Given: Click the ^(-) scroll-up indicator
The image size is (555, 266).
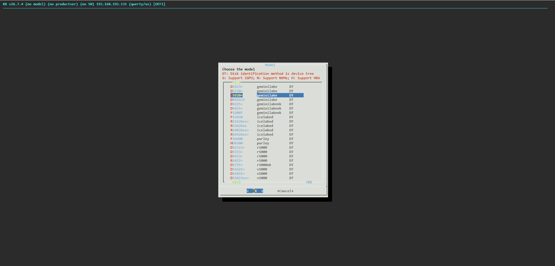Looking at the screenshot, I should click(237, 82).
